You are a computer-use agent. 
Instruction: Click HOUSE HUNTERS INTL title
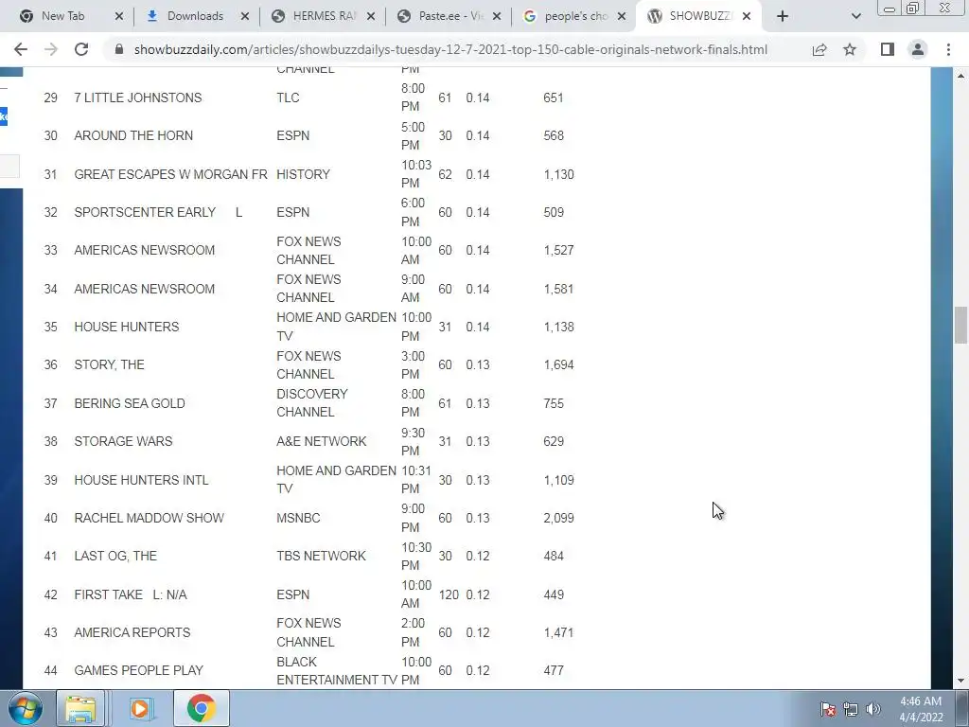click(142, 480)
